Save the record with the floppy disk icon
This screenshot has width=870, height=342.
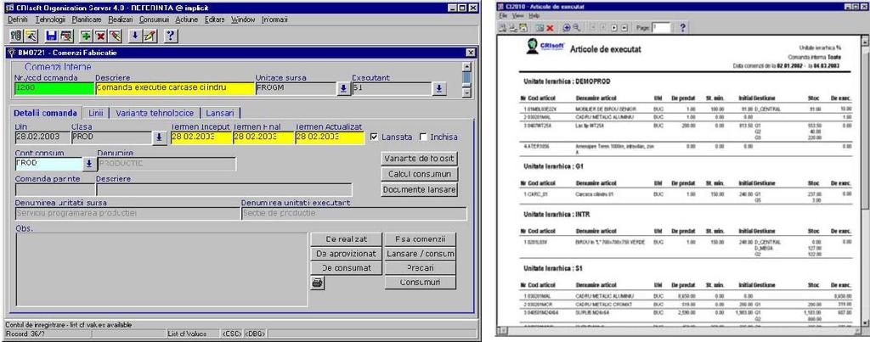(x=52, y=36)
